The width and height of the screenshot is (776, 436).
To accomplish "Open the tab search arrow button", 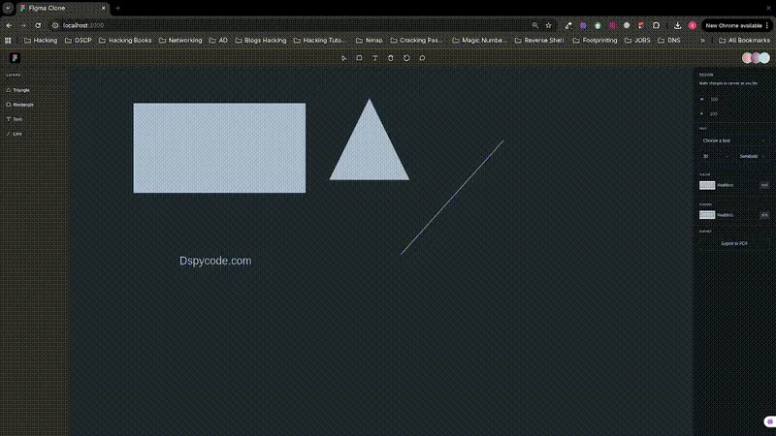I will (x=8, y=8).
